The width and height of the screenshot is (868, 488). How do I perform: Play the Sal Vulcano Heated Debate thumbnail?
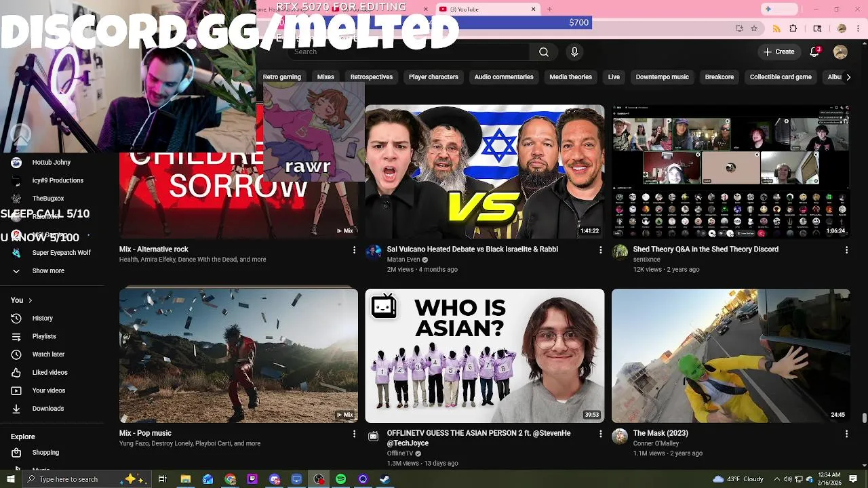[484, 171]
